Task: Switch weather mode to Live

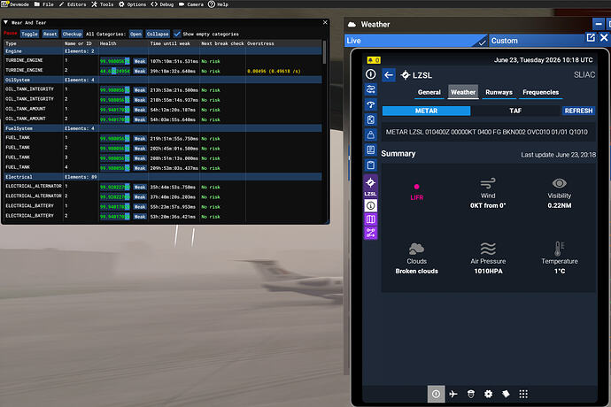Action: click(x=416, y=41)
